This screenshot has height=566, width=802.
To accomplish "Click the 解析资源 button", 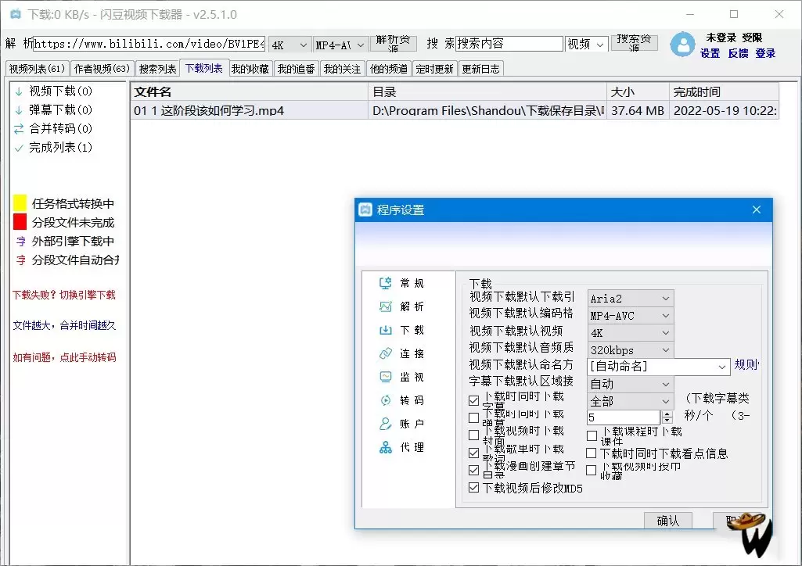I will tap(393, 44).
